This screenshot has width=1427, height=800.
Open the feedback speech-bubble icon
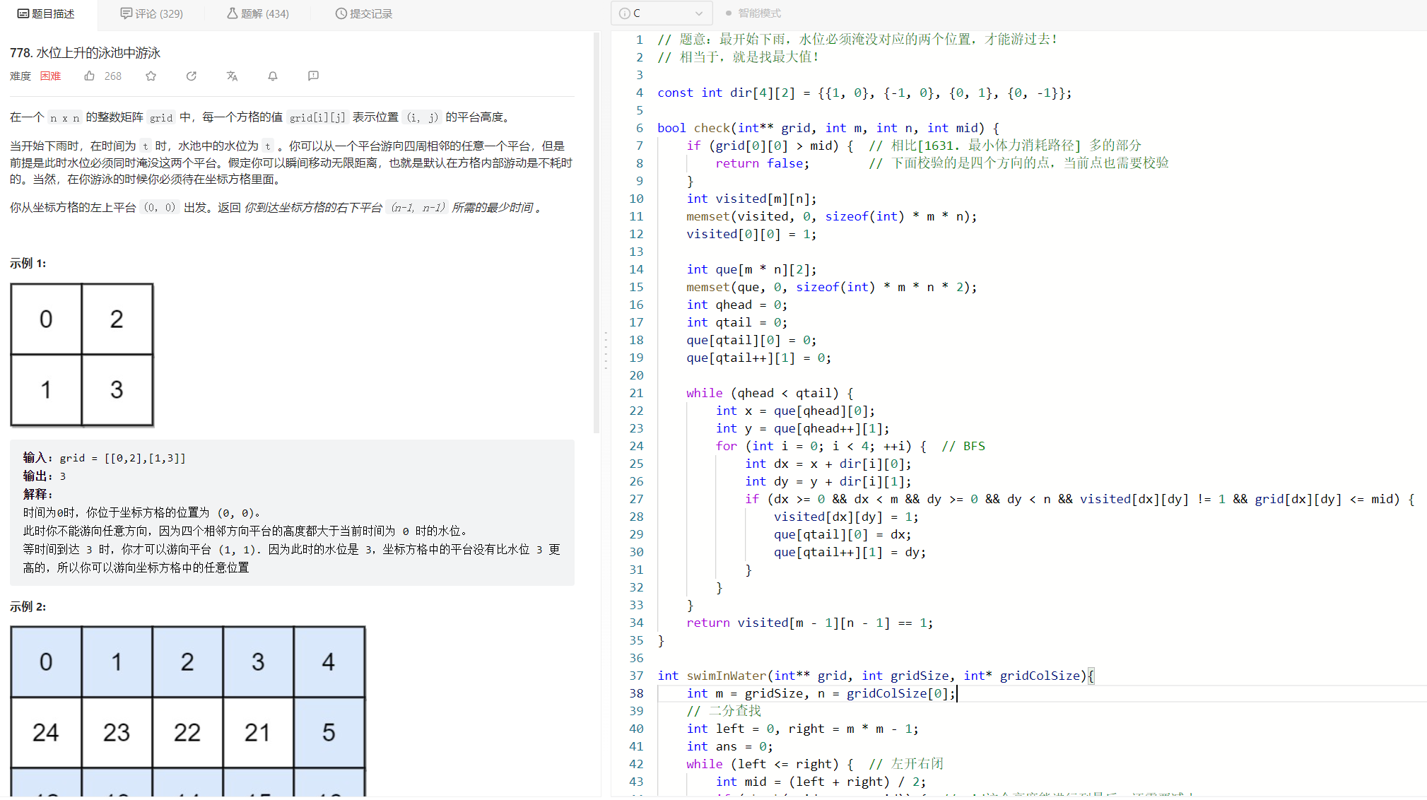coord(313,76)
